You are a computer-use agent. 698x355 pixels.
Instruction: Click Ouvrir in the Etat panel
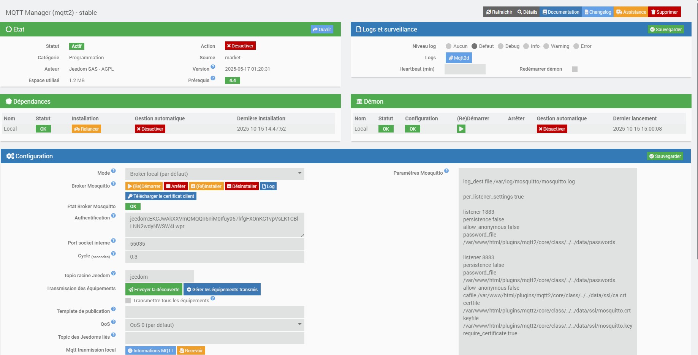coord(322,30)
